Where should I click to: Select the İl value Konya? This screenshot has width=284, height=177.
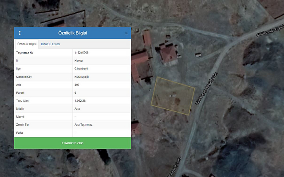79,61
